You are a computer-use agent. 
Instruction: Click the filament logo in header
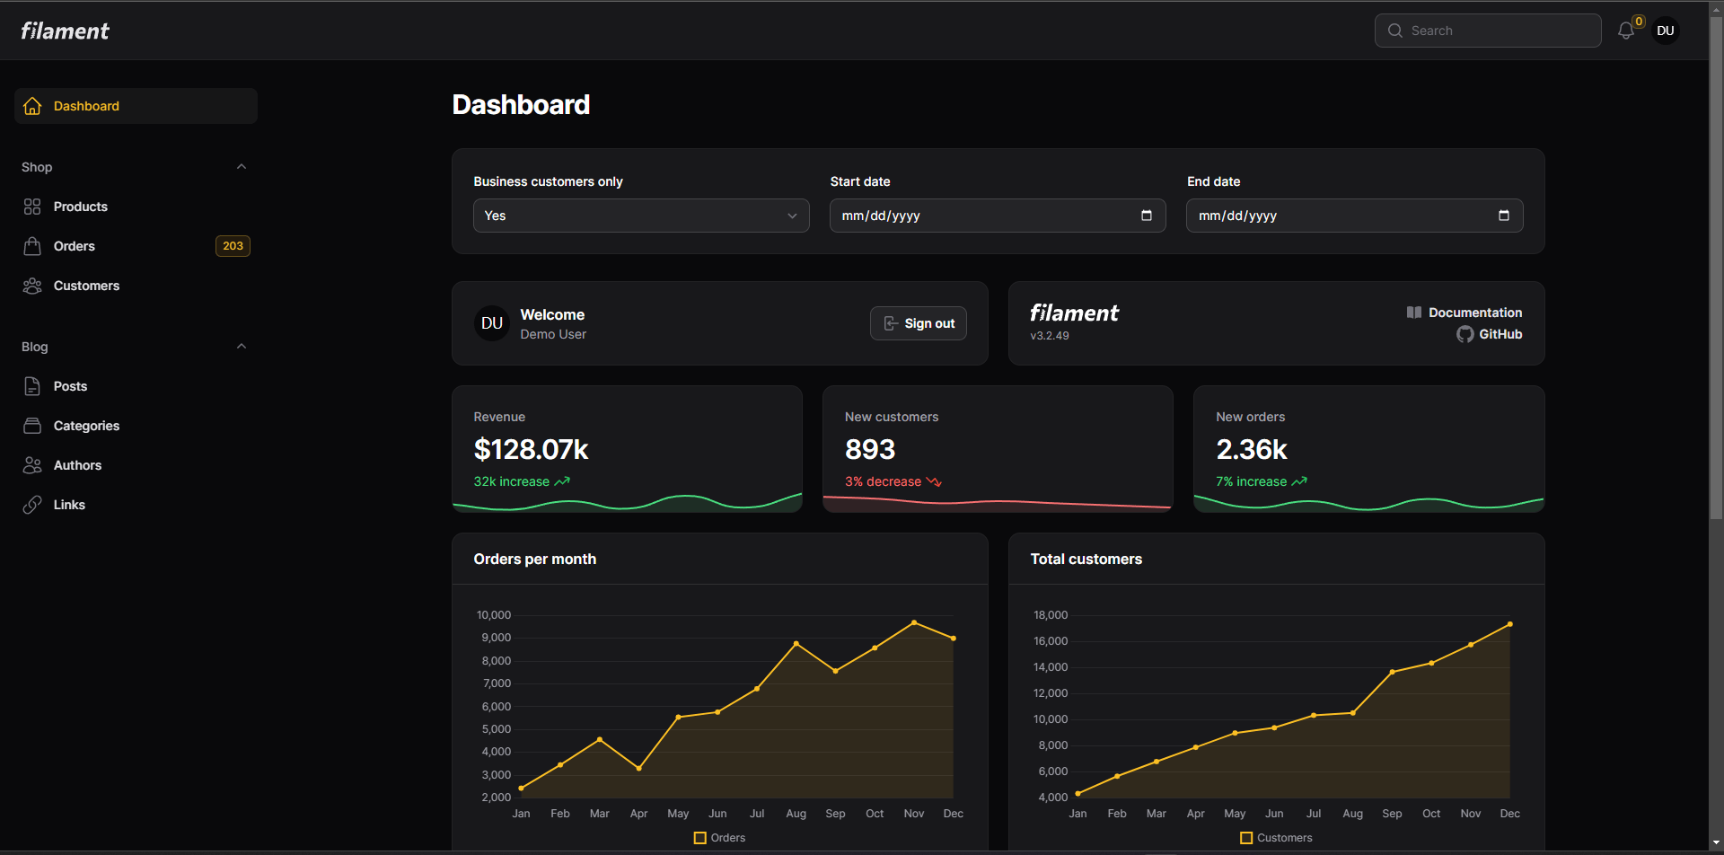coord(65,31)
